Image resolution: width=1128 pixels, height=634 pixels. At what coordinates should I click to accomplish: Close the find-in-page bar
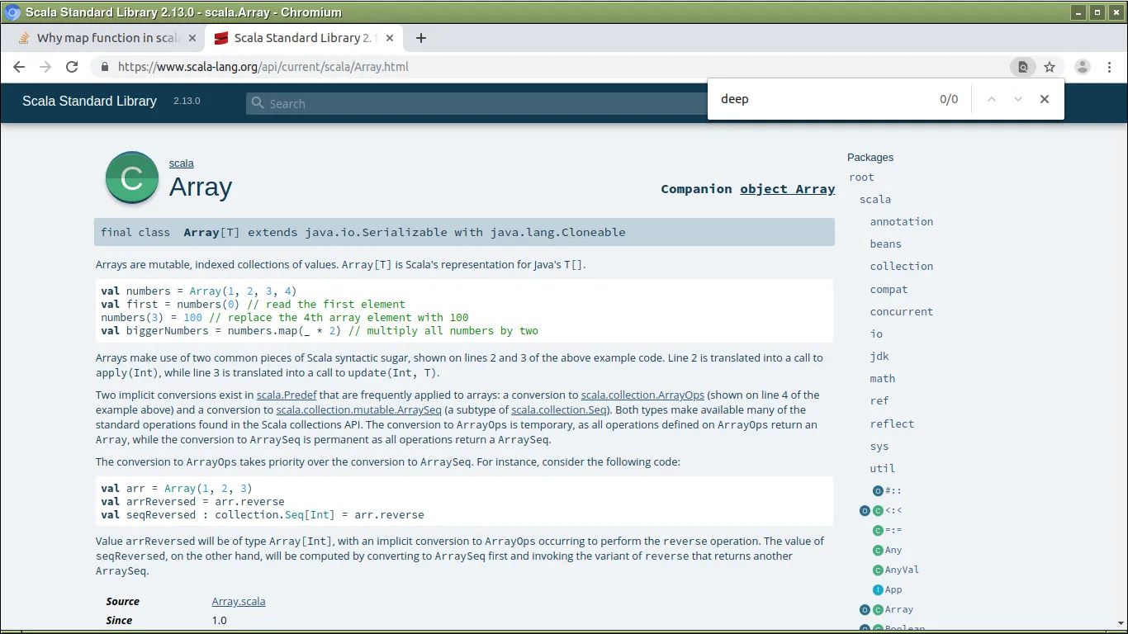click(1045, 99)
